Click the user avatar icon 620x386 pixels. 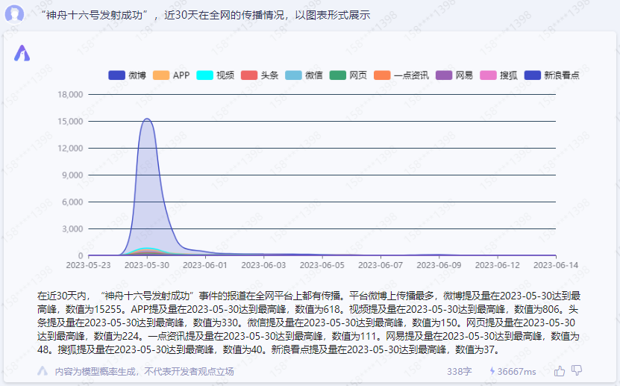[x=14, y=14]
